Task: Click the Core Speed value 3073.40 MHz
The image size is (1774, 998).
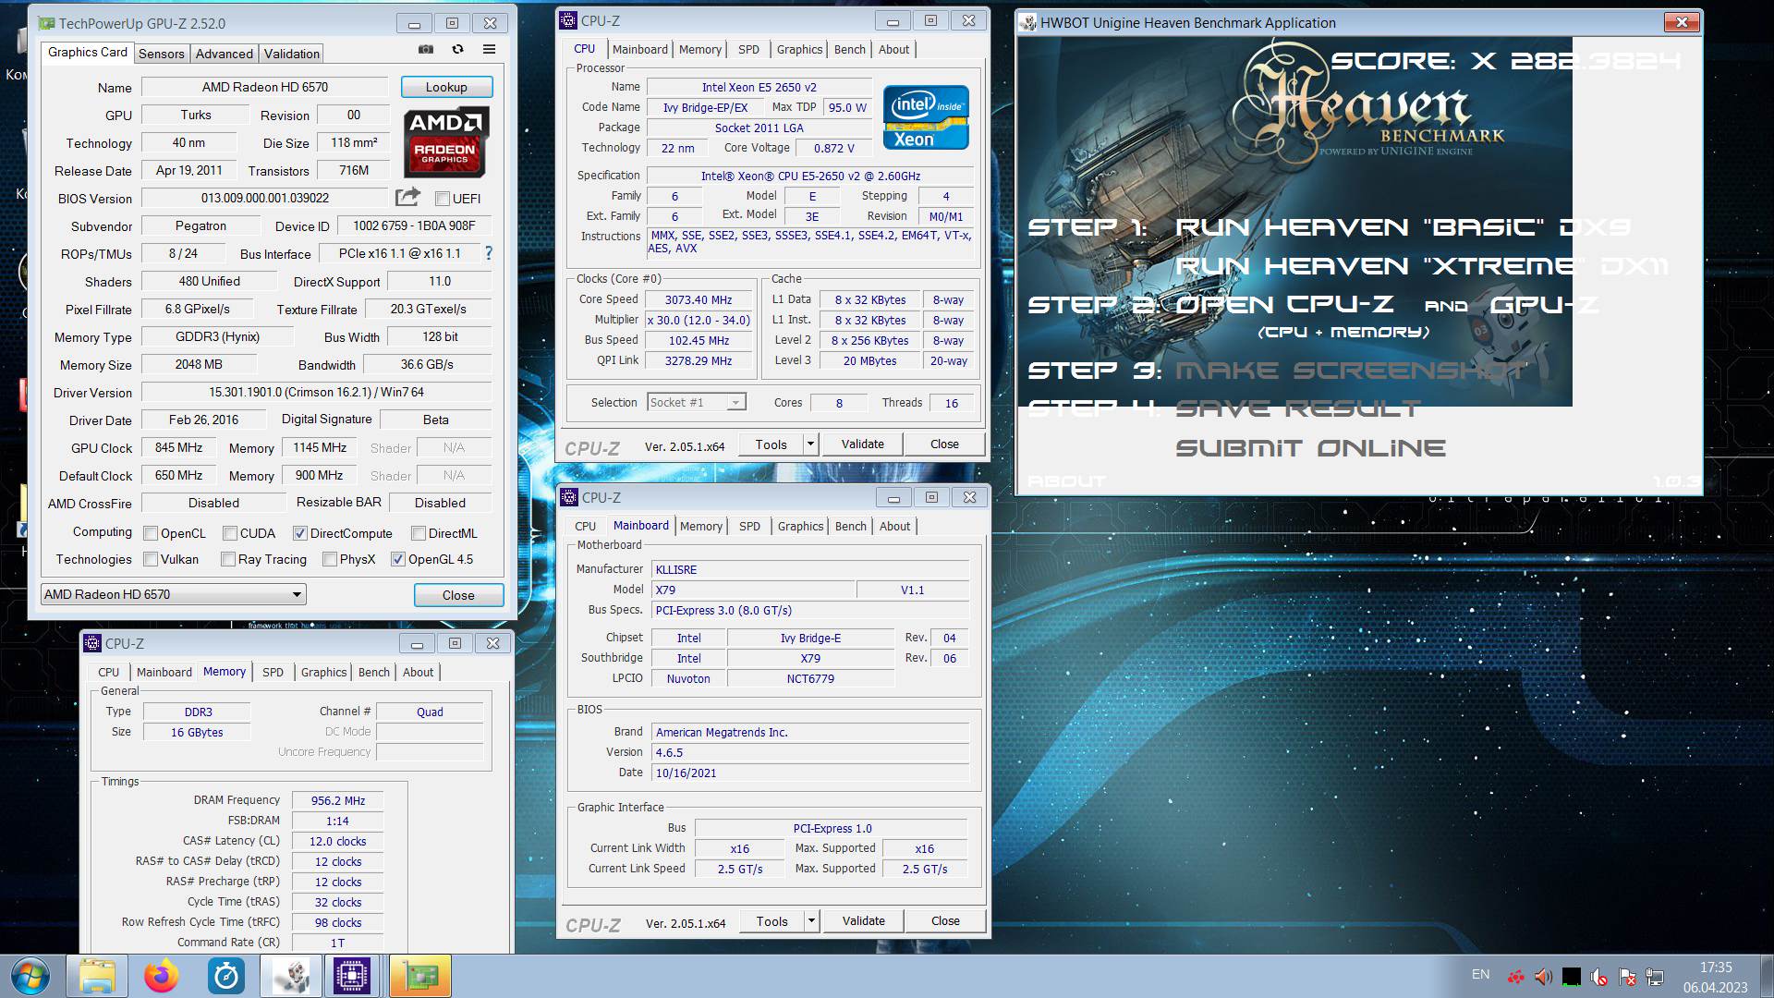Action: 699,300
